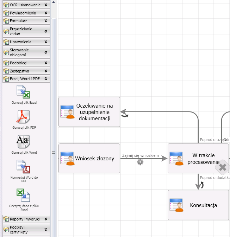230x237 pixels.
Task: Expand the Formularz section chevron
Action: (46, 21)
